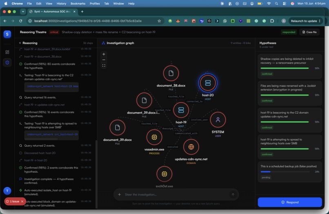Dismiss the 1 Issue badge
329x214 pixels.
click(x=22, y=201)
